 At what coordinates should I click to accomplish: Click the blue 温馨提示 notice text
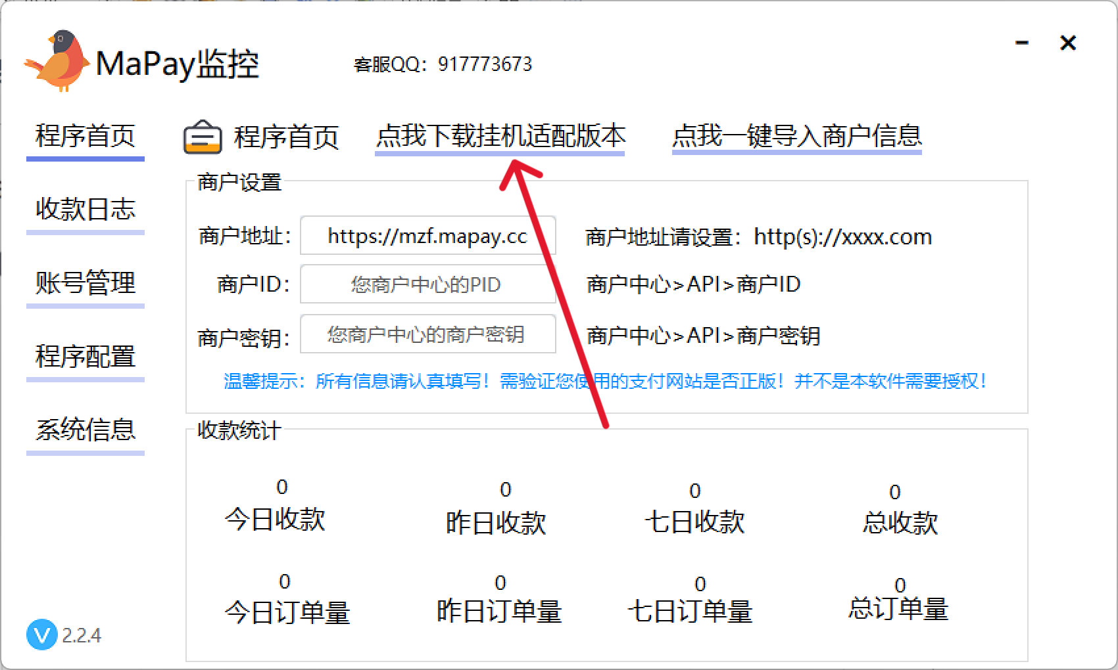point(605,381)
